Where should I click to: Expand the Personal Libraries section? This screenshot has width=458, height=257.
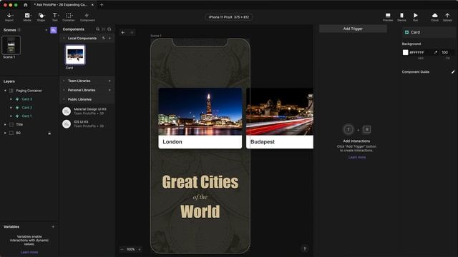[x=64, y=90]
